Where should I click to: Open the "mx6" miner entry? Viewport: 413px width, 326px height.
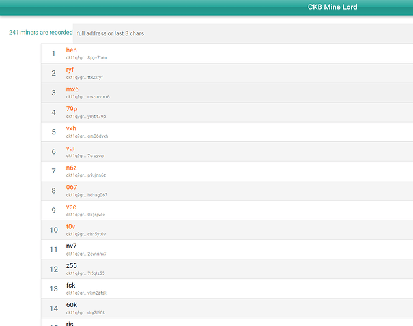tap(72, 89)
